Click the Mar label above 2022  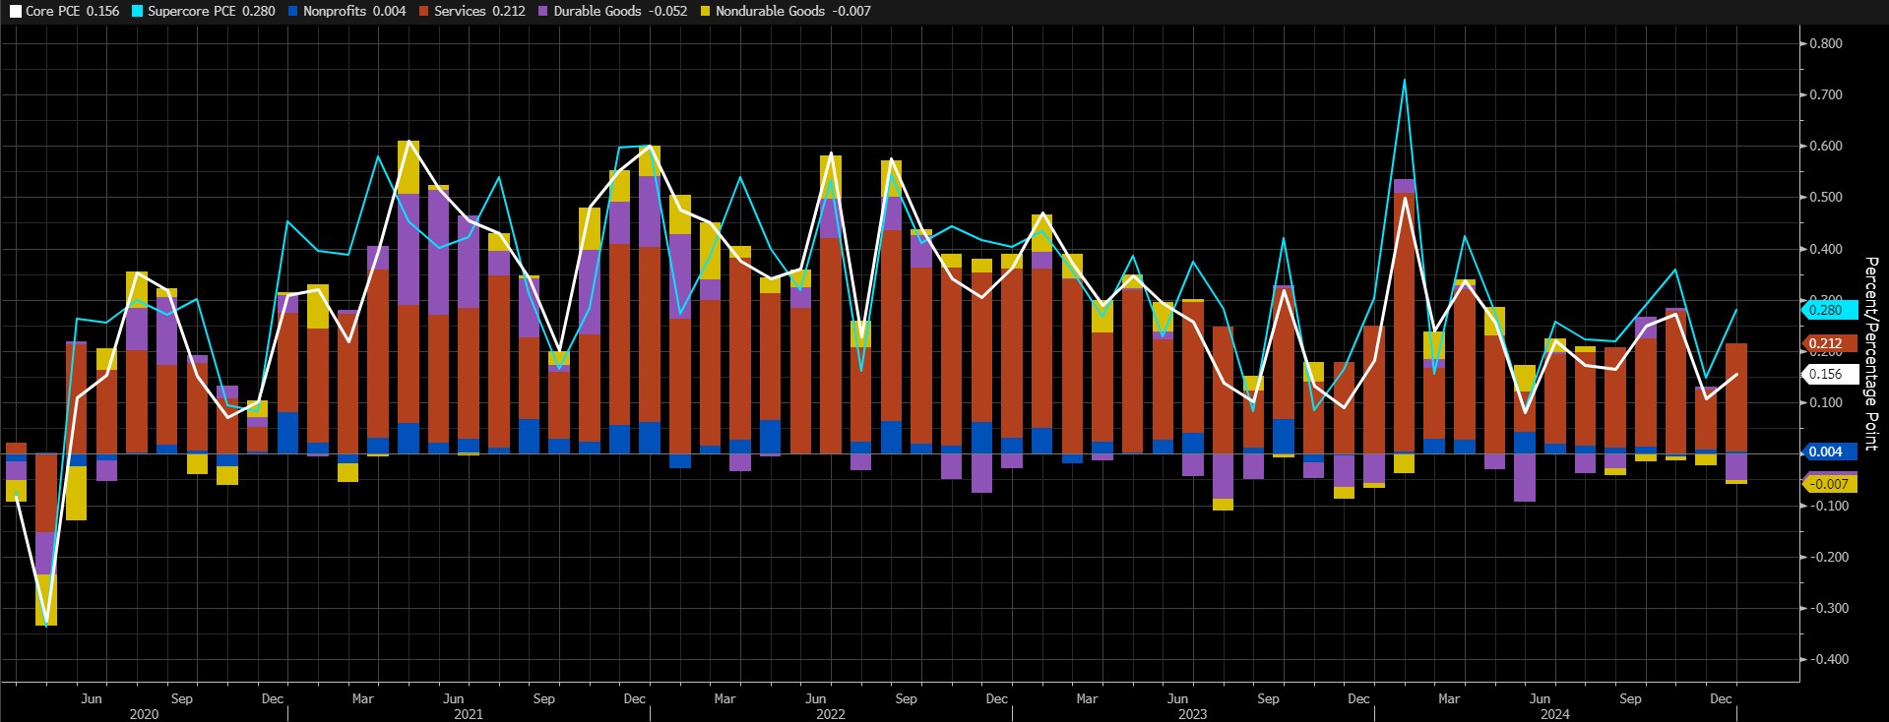(724, 698)
